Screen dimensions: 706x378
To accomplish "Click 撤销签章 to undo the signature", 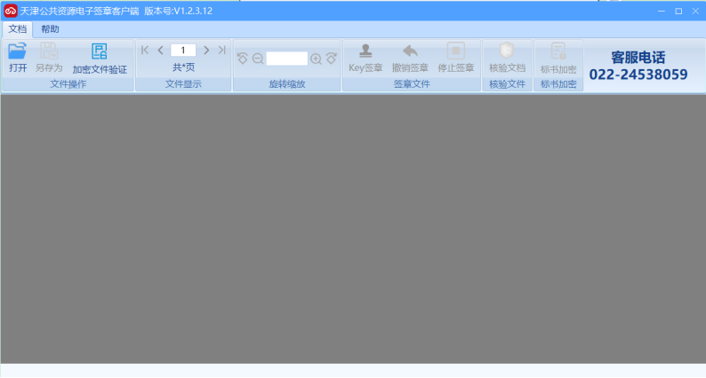I will tap(410, 52).
